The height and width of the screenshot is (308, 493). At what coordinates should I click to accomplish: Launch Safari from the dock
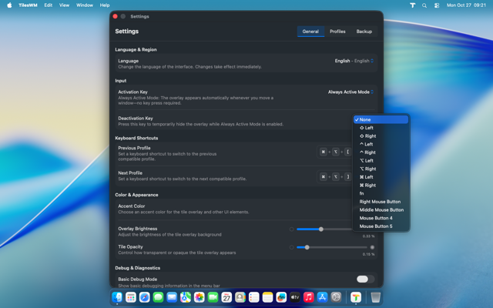tap(145, 297)
